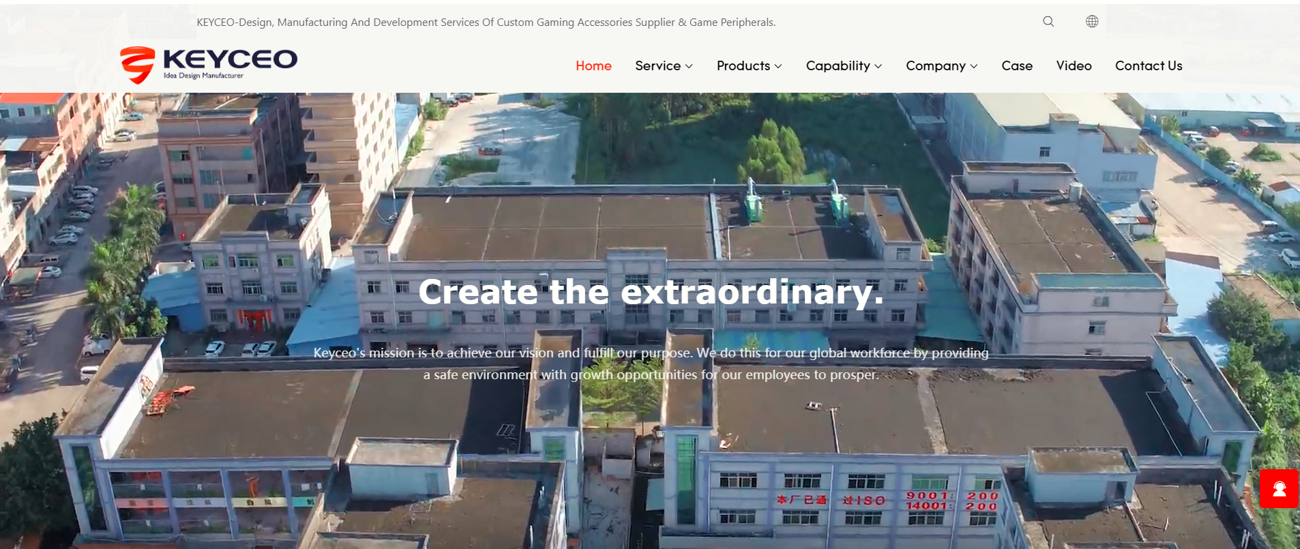Go to the Home menu item

593,65
